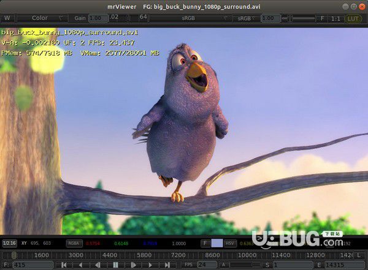
Task: Click the F button beside color swatch
Action: (205, 243)
